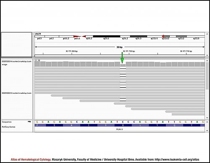Jump to the p13 band on the ideogram
This screenshot has width=210, height=163.
(39, 37)
